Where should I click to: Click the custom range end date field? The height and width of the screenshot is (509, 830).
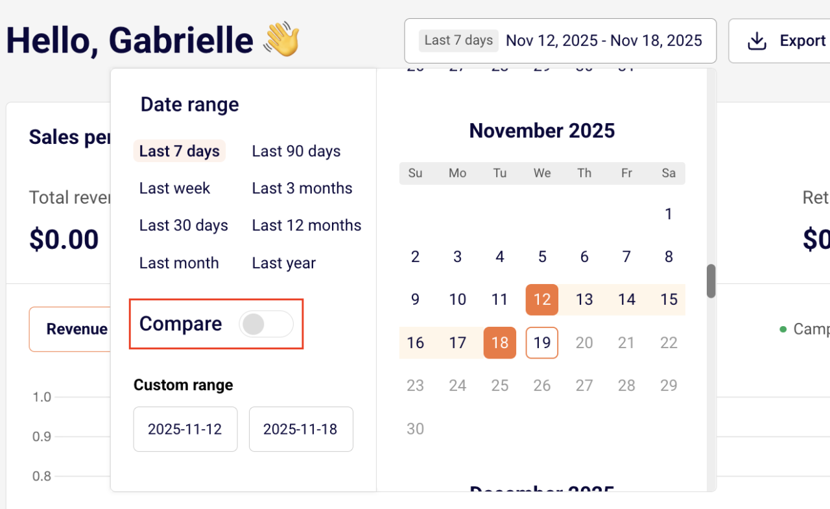tap(301, 429)
